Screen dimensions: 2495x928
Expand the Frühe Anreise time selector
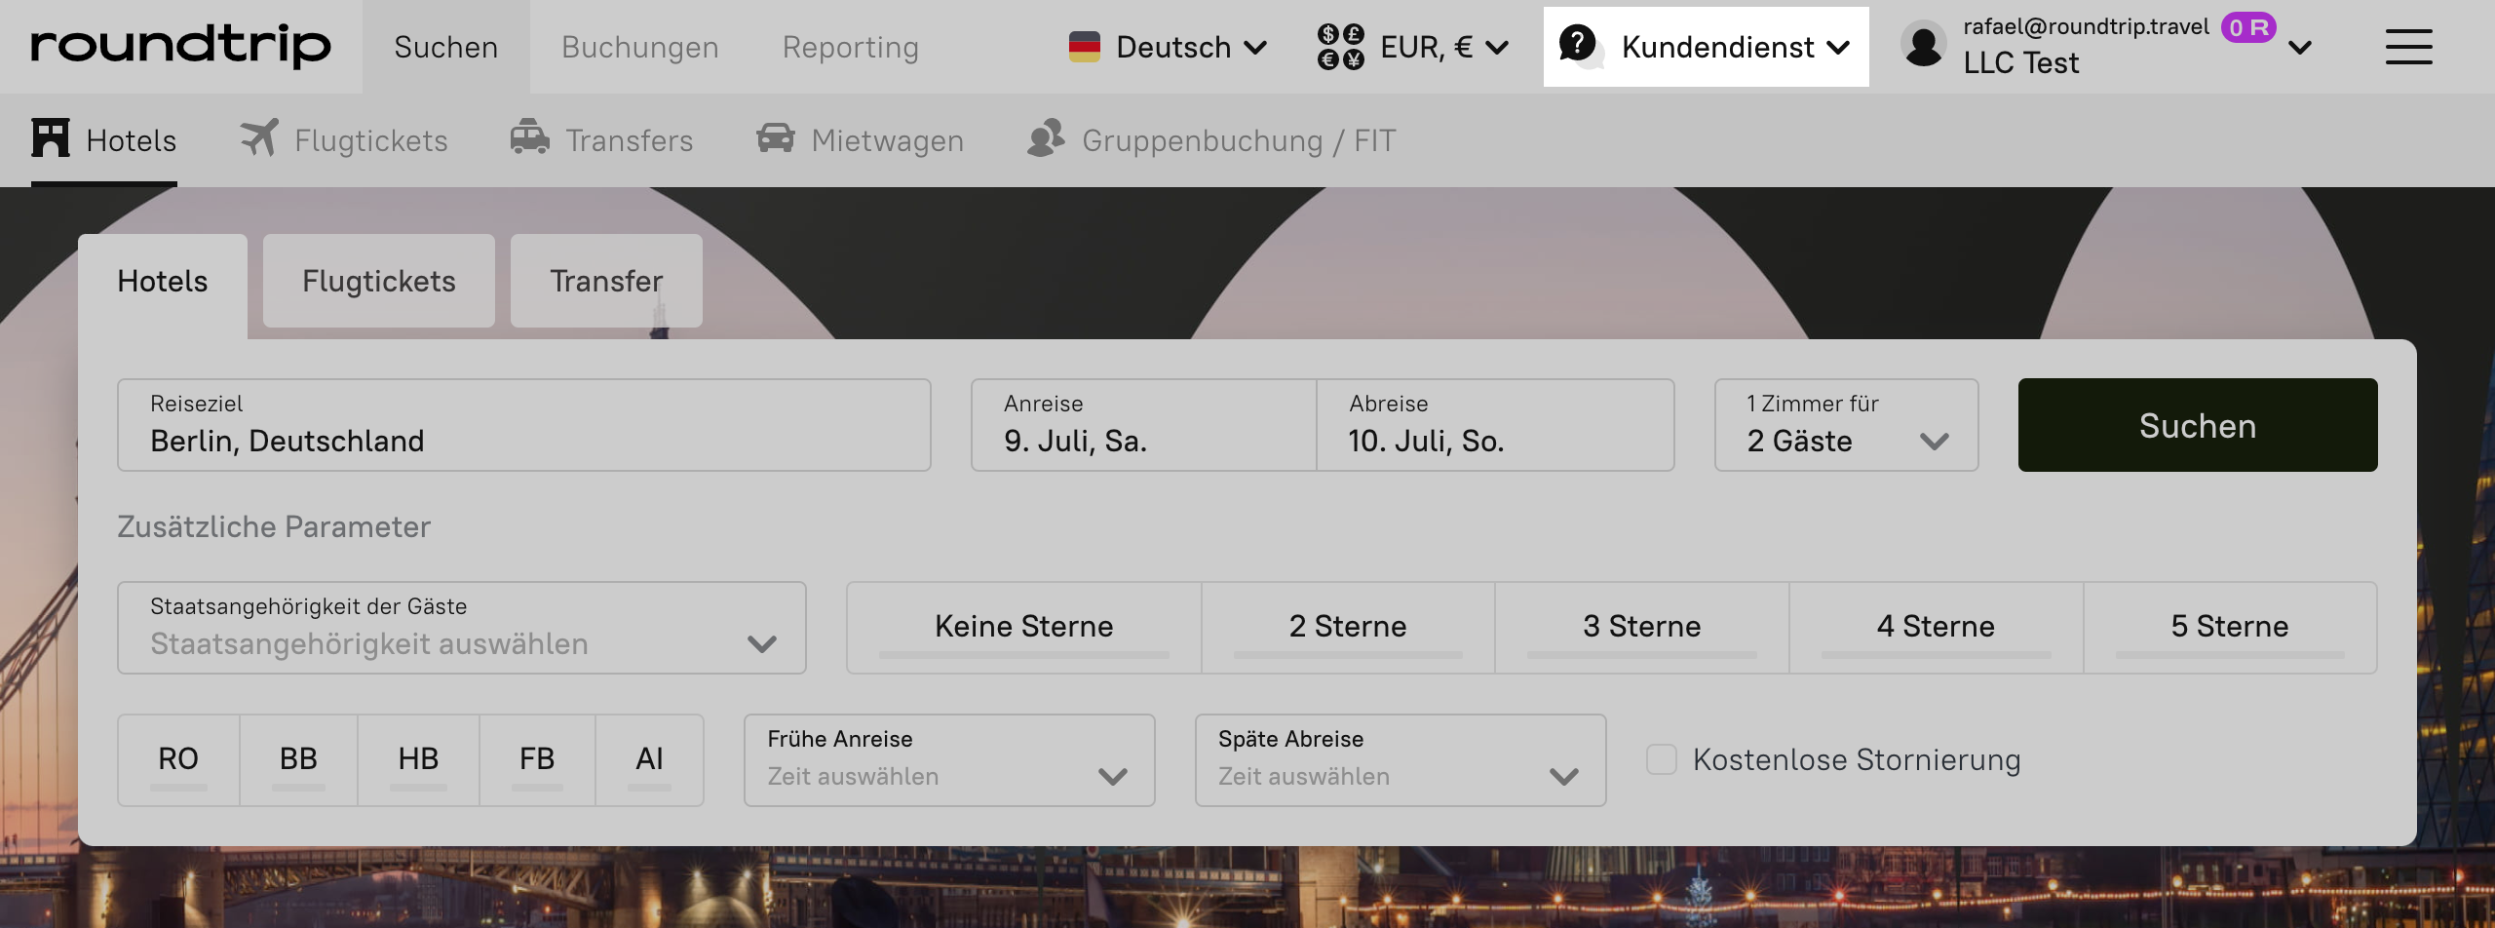coord(948,760)
